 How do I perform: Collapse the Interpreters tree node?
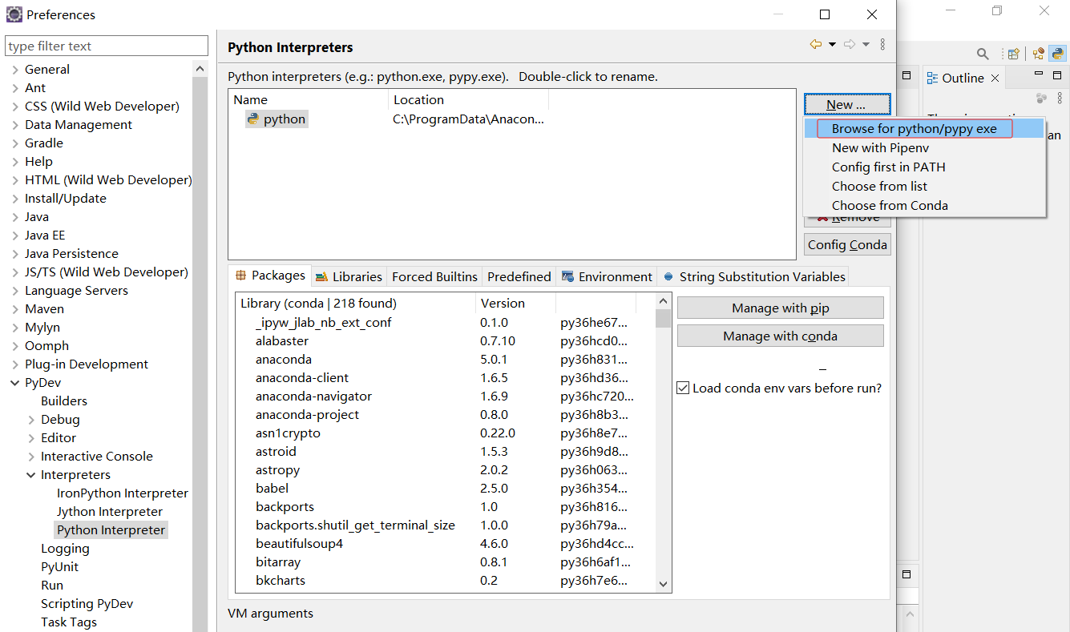pyautogui.click(x=31, y=475)
